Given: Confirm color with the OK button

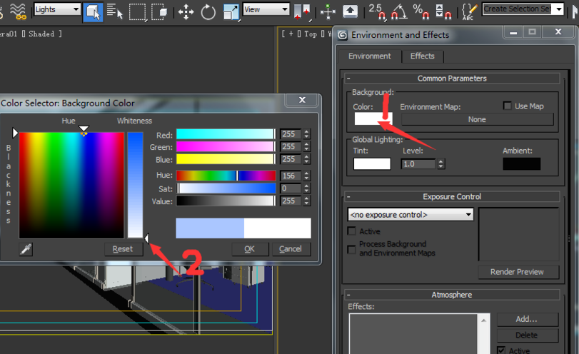Looking at the screenshot, I should [250, 249].
